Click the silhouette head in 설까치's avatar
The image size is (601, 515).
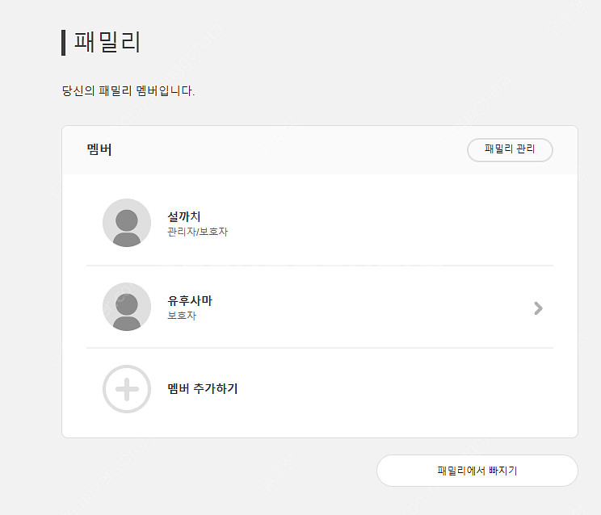click(127, 220)
